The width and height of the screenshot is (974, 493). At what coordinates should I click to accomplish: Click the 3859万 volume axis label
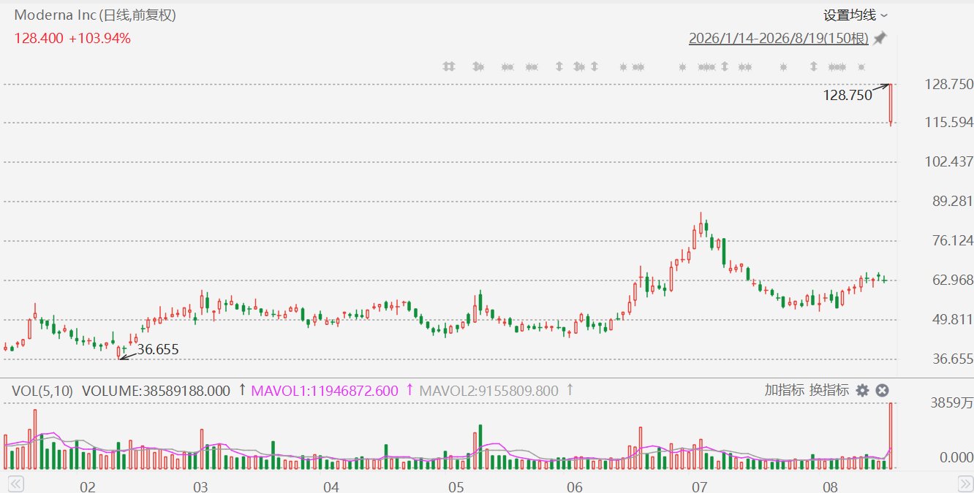coord(952,402)
